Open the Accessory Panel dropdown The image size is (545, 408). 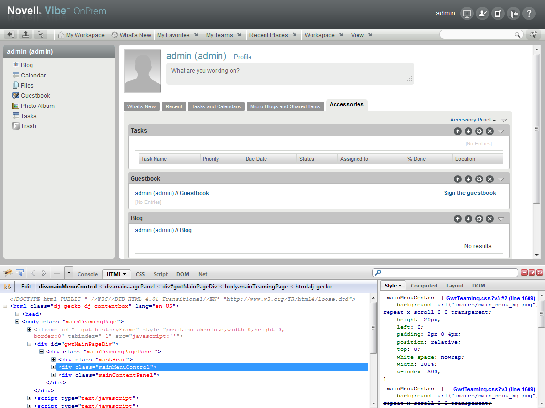coord(472,120)
